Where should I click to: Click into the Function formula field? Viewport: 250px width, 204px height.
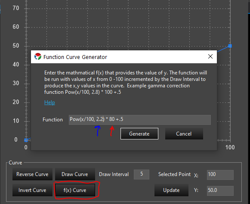(x=140, y=120)
